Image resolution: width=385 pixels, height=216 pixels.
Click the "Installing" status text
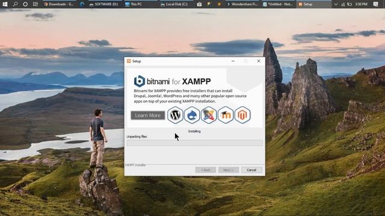194,131
